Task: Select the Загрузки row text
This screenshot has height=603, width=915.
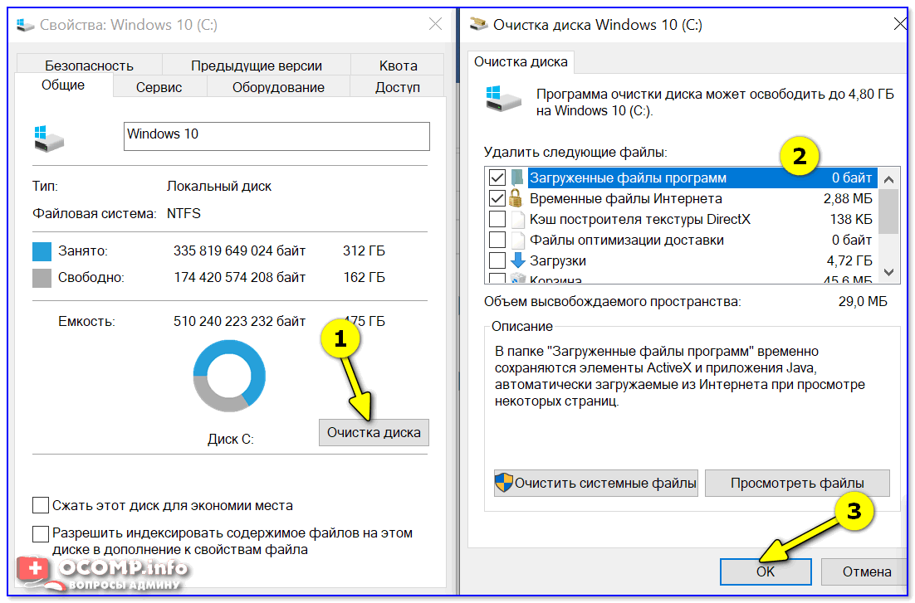Action: (x=558, y=260)
